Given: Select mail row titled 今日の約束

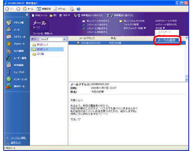Looking at the screenshot, I should [127, 43].
